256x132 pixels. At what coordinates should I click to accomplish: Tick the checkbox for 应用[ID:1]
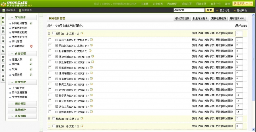coord(53,33)
